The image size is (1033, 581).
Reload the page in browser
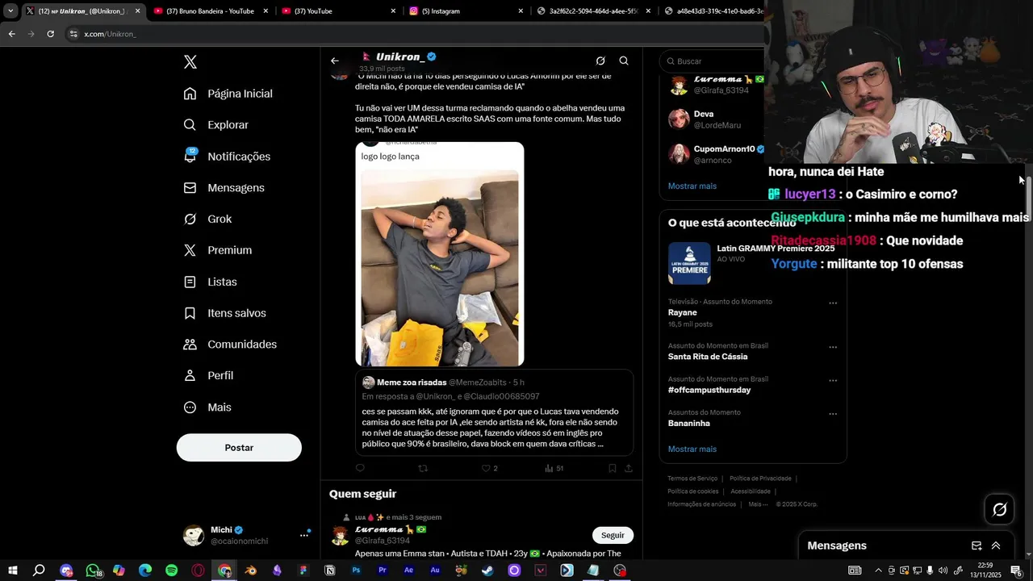(50, 34)
